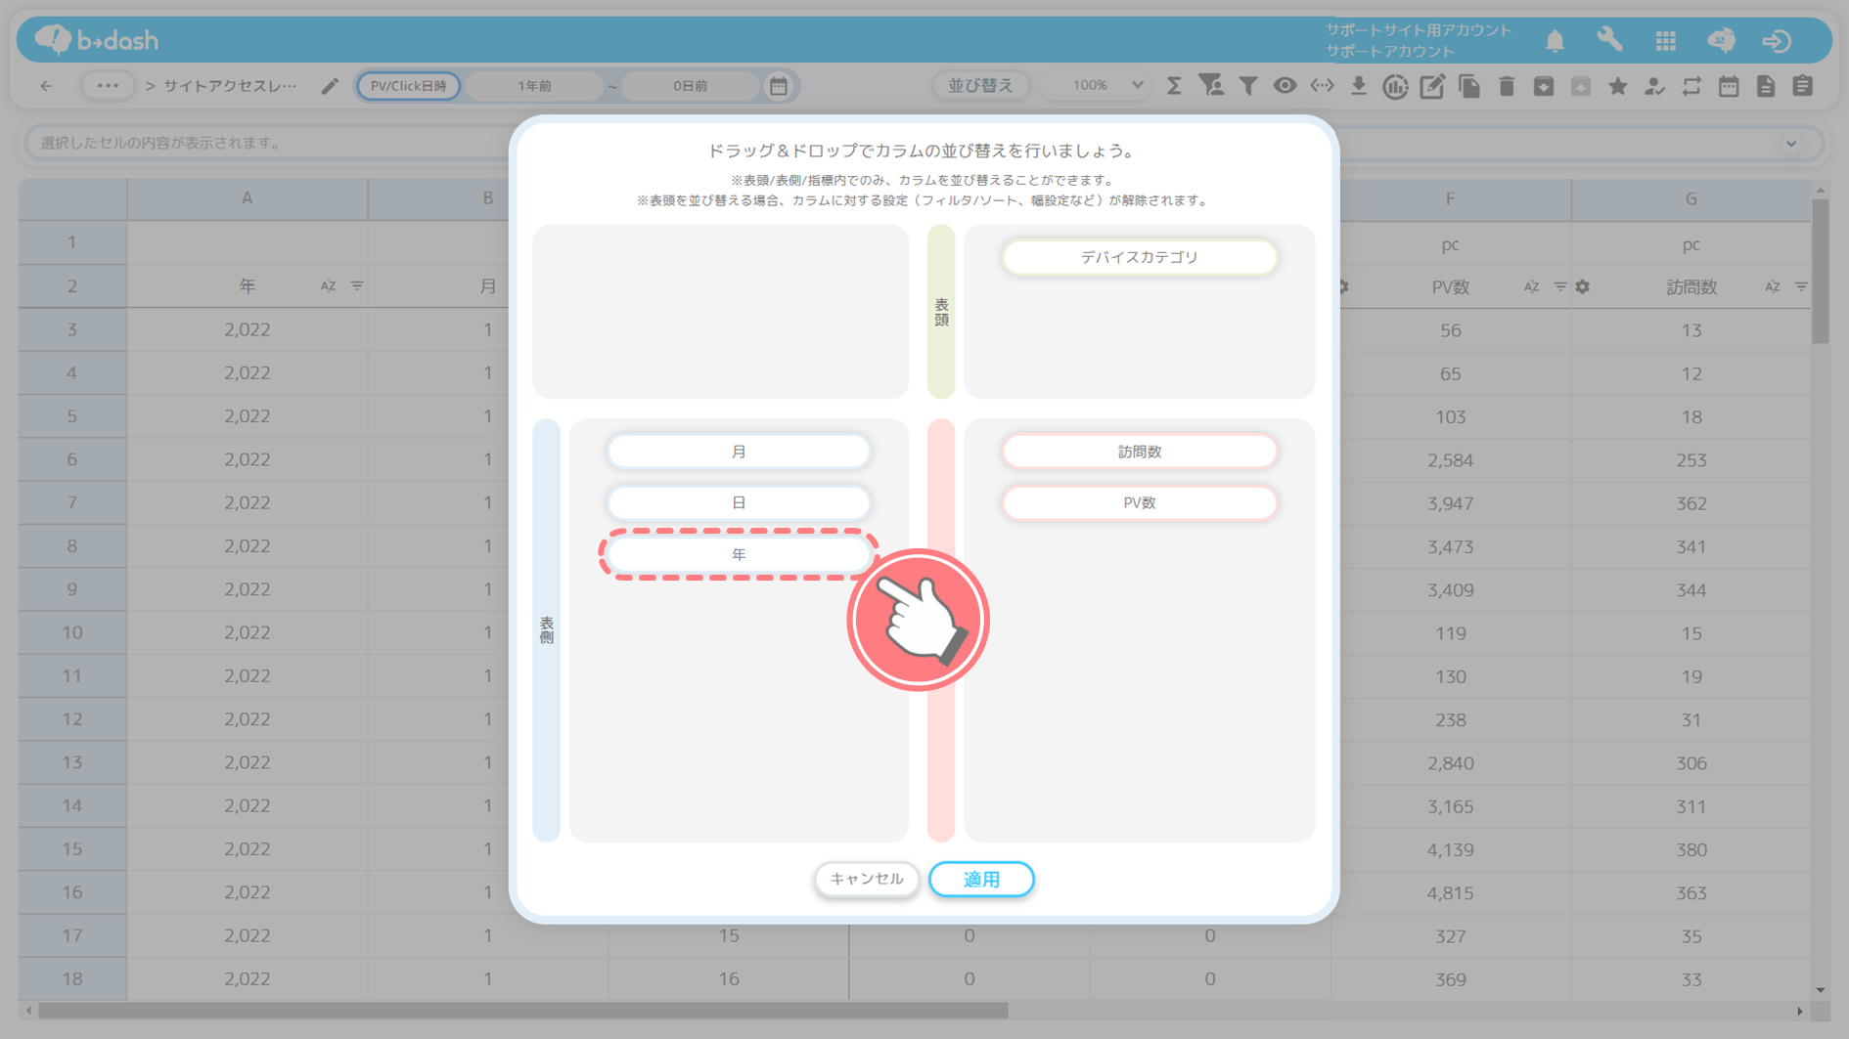This screenshot has height=1039, width=1849.
Task: Click the repeat refresh arrows icon
Action: (1691, 86)
